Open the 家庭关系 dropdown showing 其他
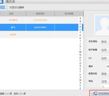Screen dimensions: 109x96 pos(105,74)
